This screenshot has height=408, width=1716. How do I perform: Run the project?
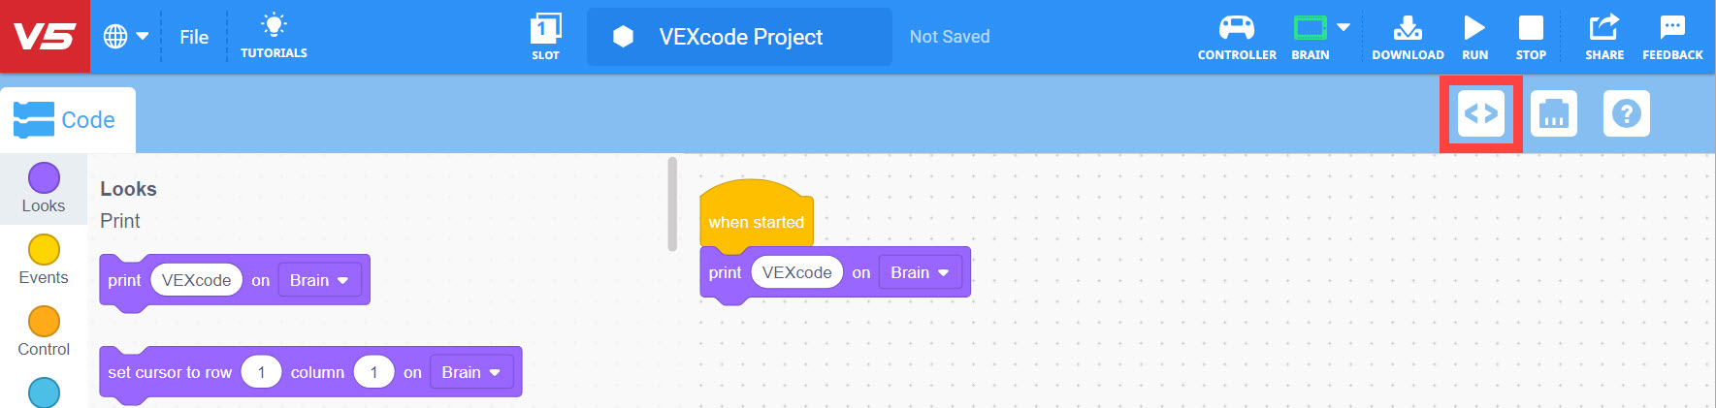coord(1474,37)
